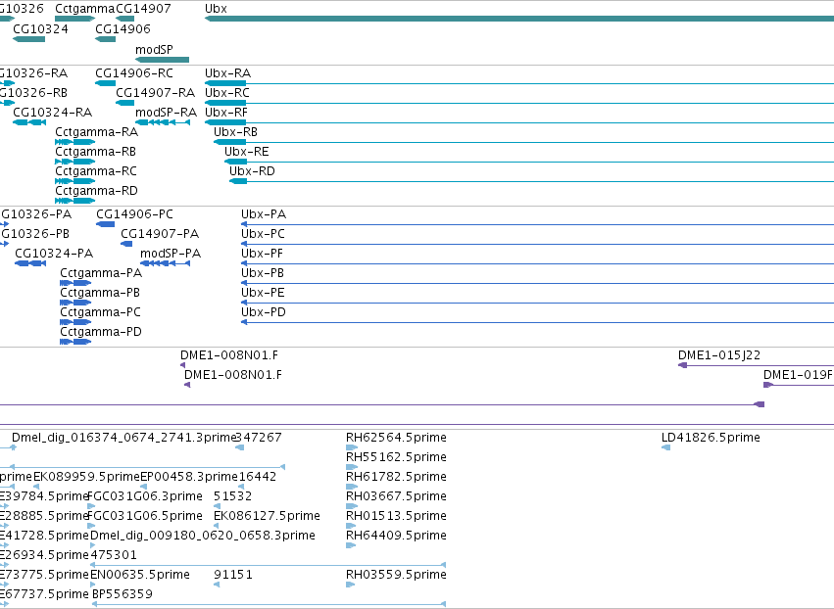This screenshot has height=609, width=834.
Task: Click the CG14907 gene label
Action: 143,9
